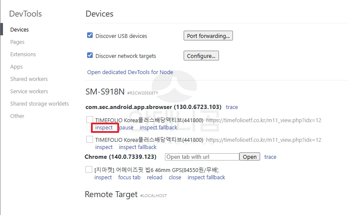This screenshot has height=215, width=349.
Task: Open the Port forwarding settings
Action: tap(208, 36)
